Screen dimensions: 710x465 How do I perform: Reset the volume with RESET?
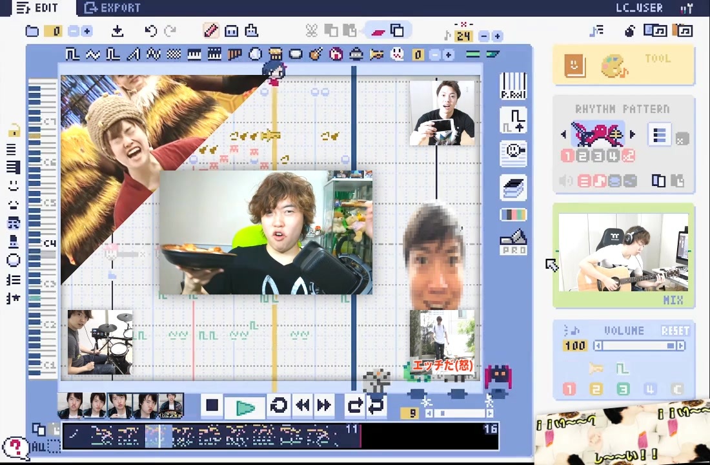(x=675, y=331)
